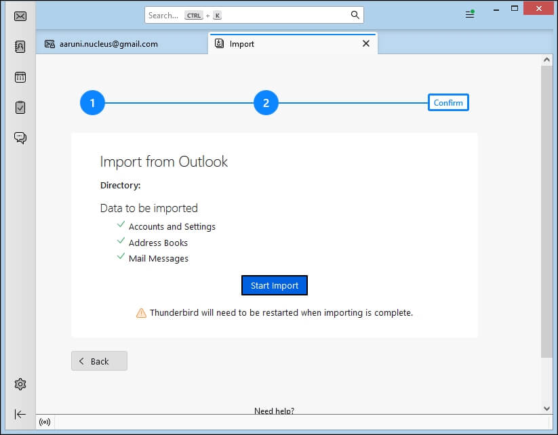Click the restart warning triangle icon
Screen dimensions: 558x435
141,312
